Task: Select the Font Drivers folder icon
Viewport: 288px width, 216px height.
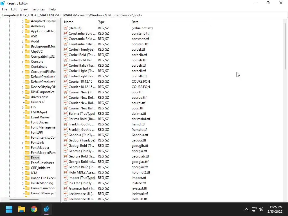Action: pos(27,122)
